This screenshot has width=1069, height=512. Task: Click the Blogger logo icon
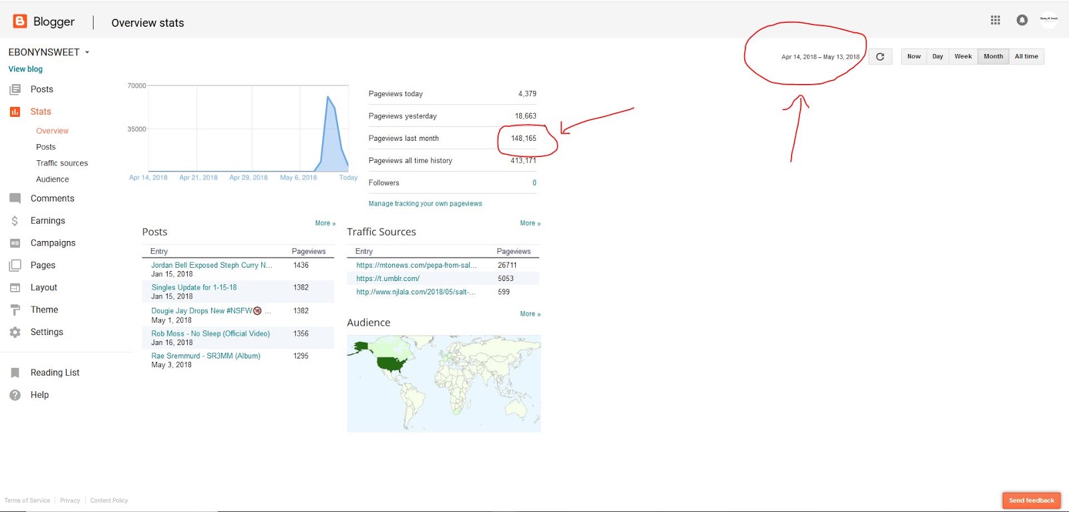click(x=20, y=21)
